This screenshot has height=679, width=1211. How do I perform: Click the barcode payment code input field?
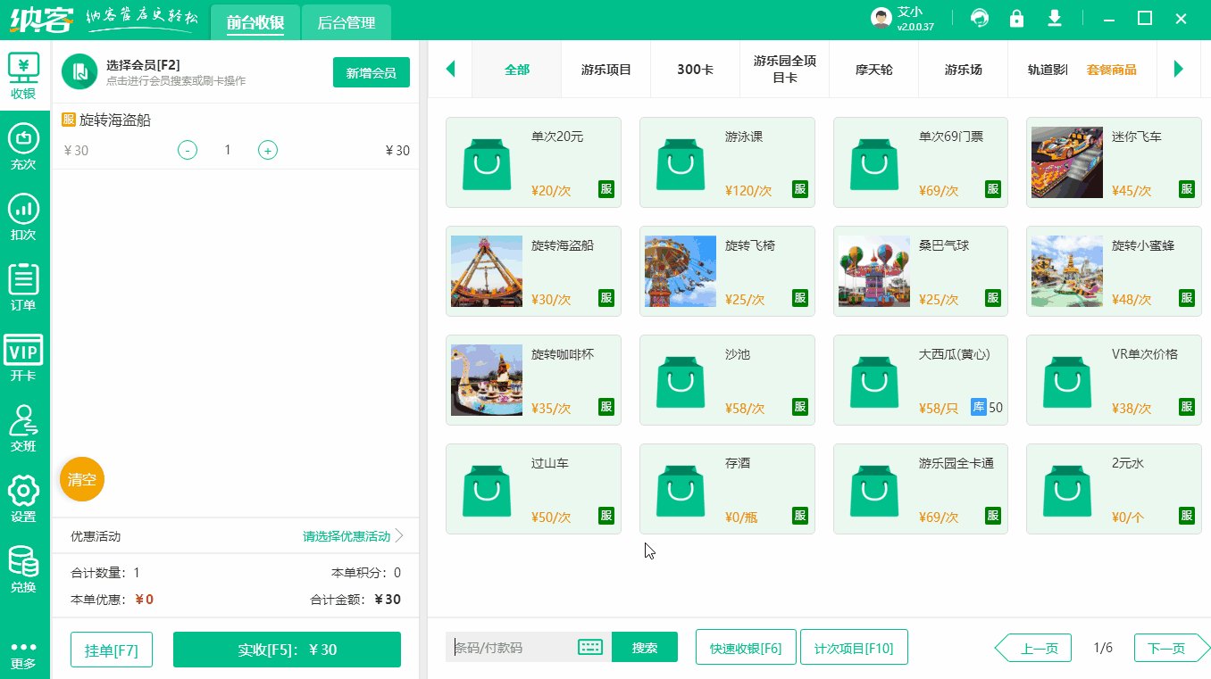click(514, 647)
